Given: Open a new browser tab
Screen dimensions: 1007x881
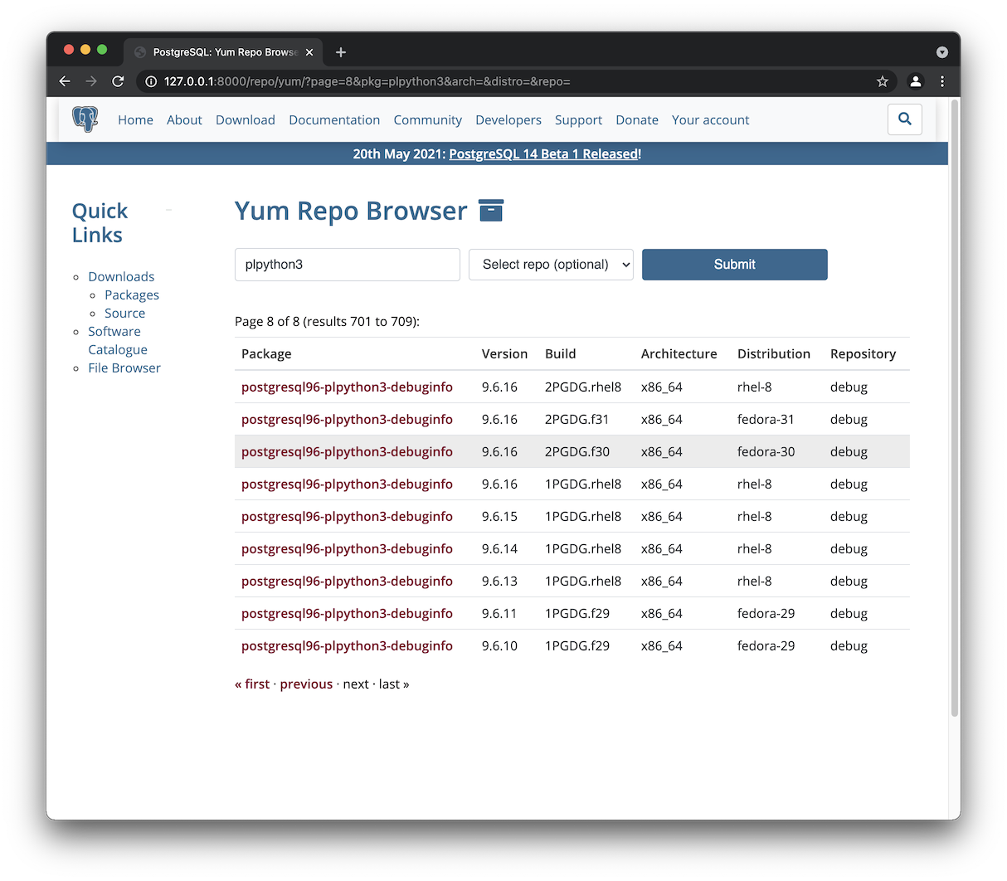Looking at the screenshot, I should tap(341, 52).
